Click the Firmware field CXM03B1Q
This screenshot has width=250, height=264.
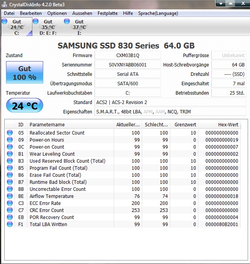[128, 56]
